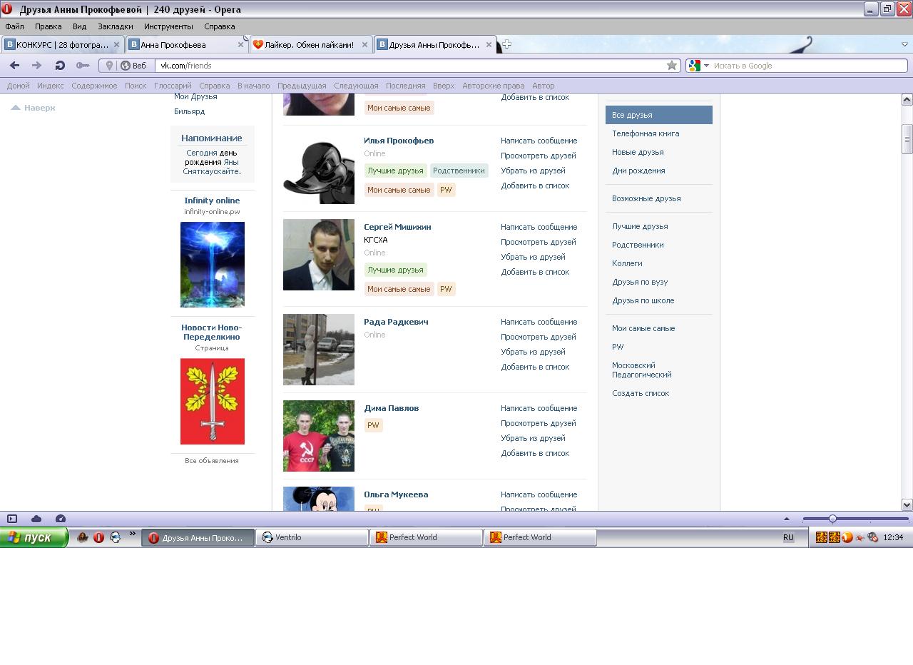Click Создать список in the sidebar

pos(641,393)
